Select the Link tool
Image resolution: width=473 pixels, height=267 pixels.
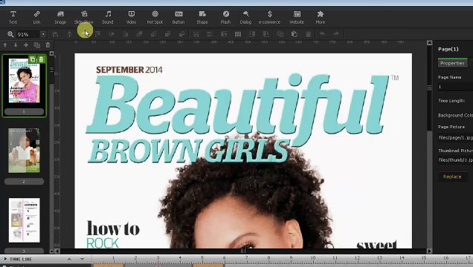[x=36, y=18]
